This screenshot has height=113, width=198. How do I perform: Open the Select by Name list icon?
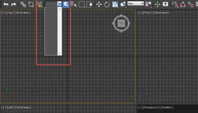74,4
